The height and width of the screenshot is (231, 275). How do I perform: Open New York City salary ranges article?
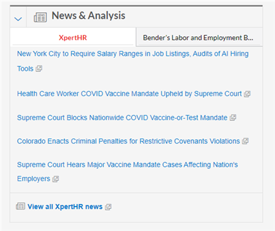click(x=133, y=61)
